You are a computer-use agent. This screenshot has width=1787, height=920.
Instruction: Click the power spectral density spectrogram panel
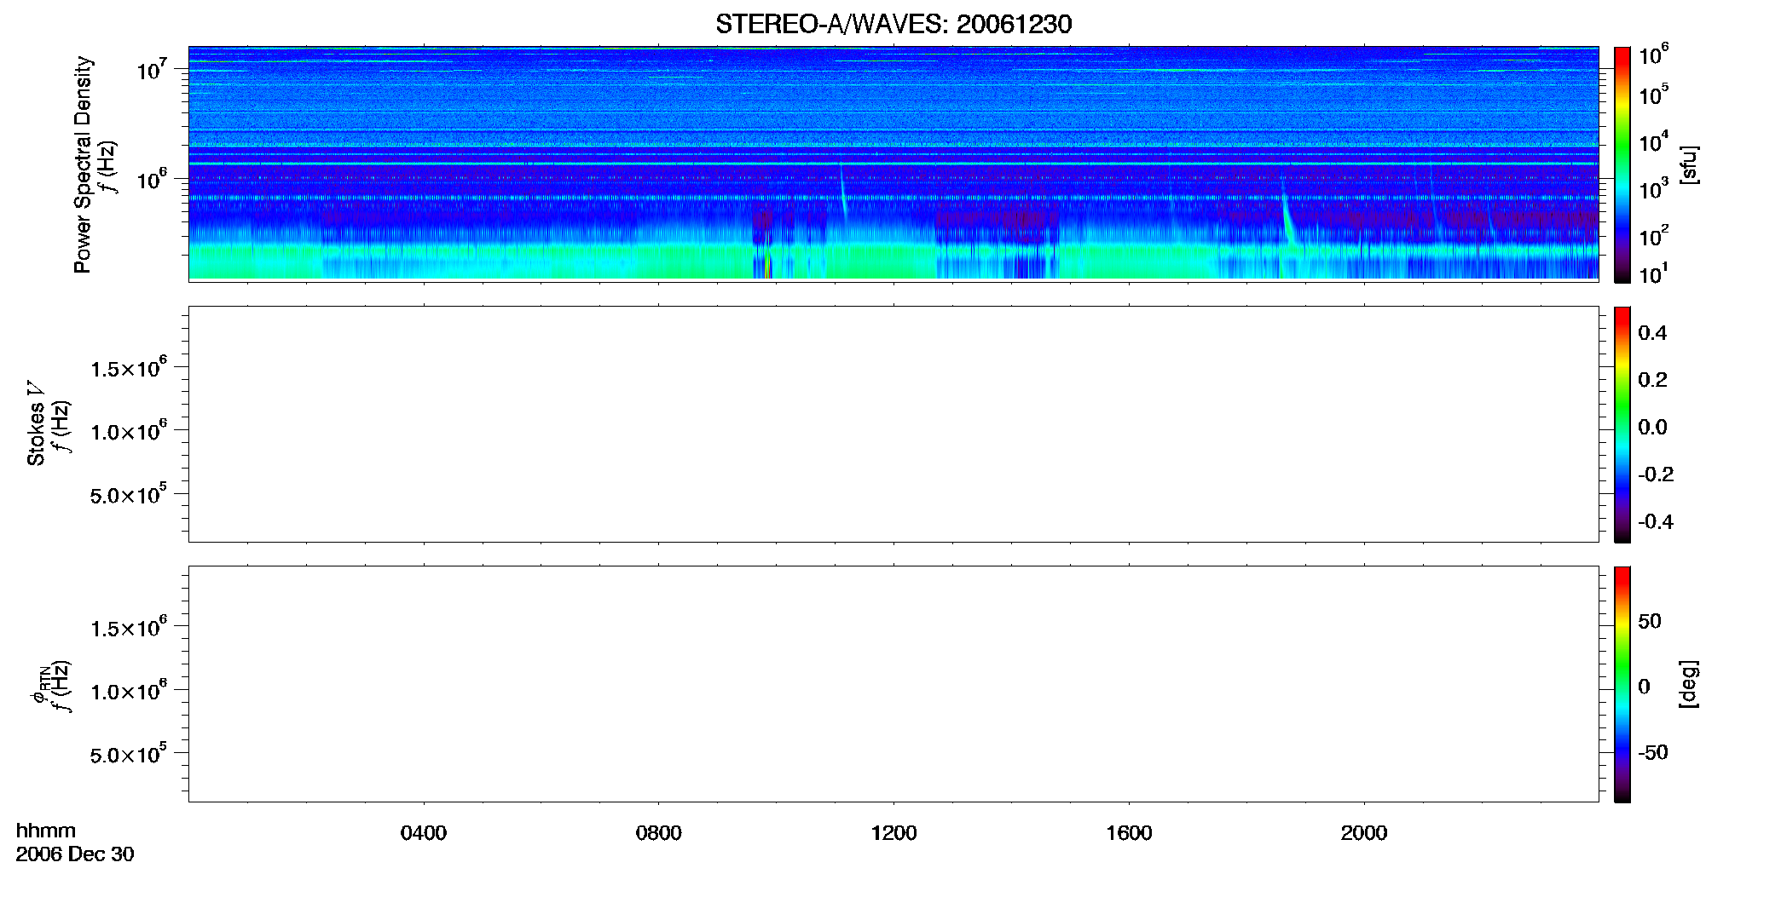(x=893, y=164)
